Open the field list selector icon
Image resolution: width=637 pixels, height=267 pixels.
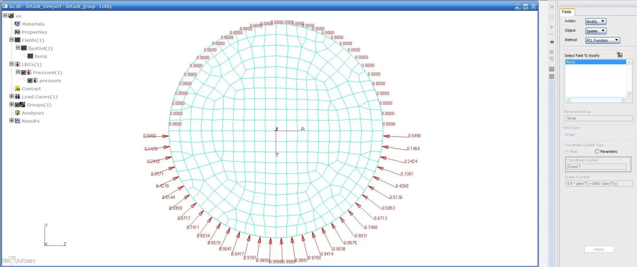point(619,55)
